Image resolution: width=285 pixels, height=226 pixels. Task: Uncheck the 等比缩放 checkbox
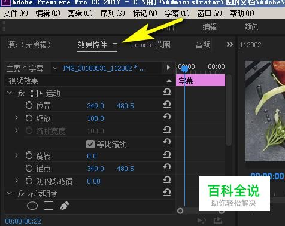pos(90,144)
